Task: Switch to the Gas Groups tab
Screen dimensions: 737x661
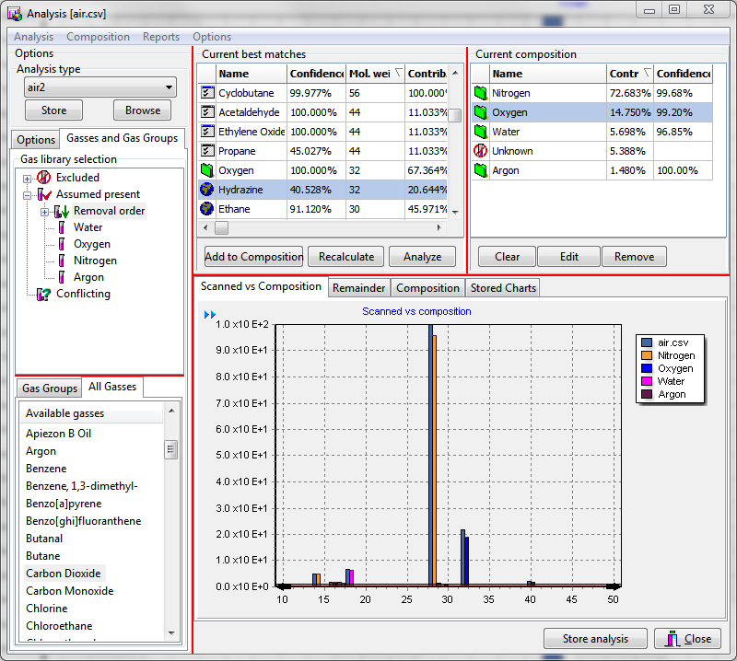Action: point(50,388)
